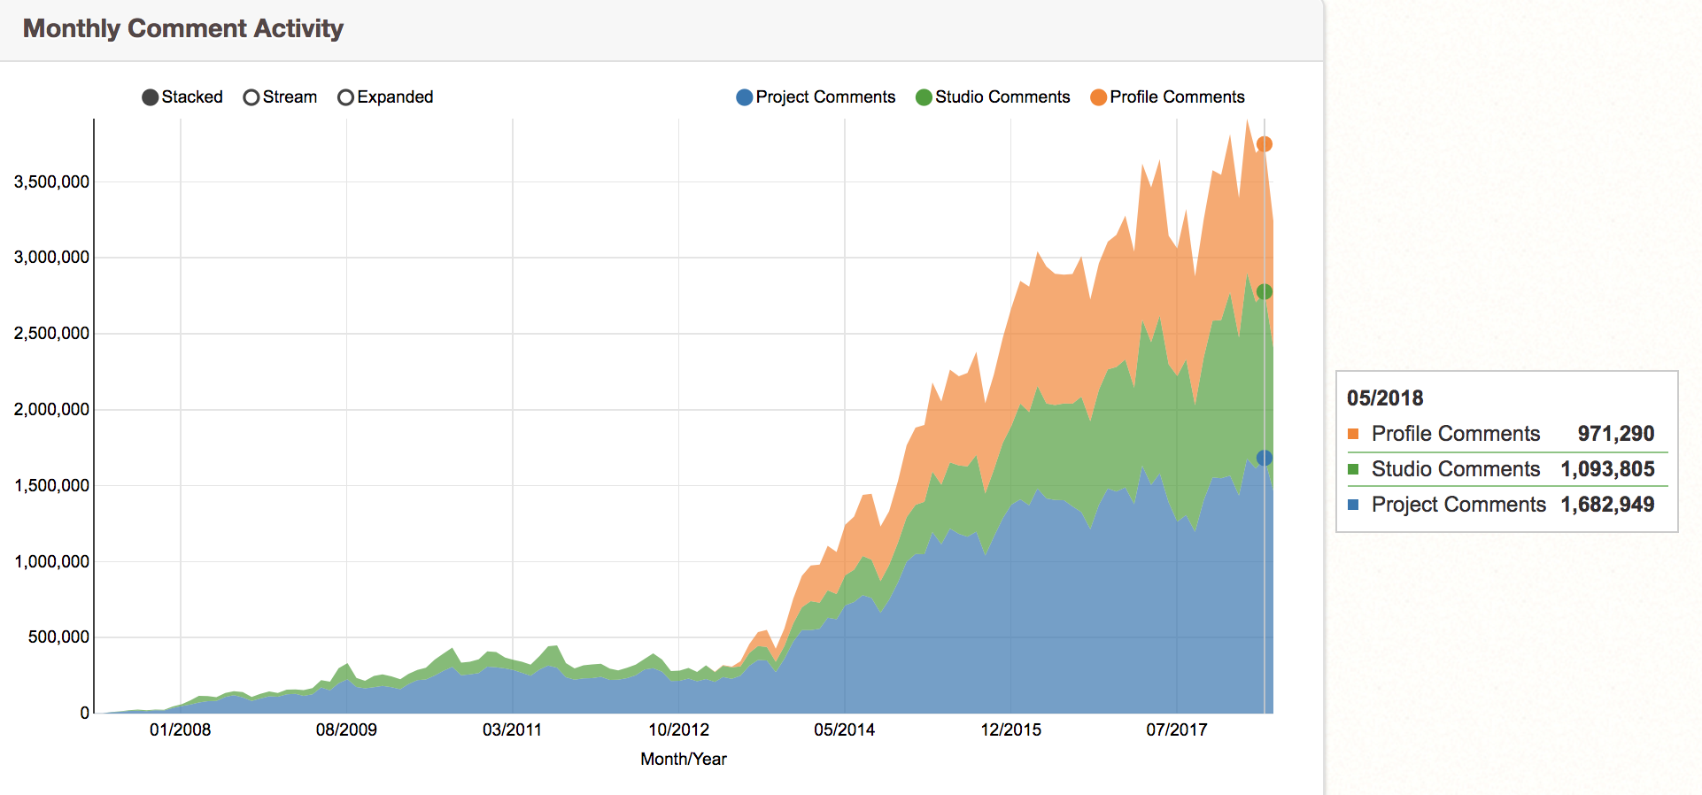Toggle Profile Comments series in legend

tap(1099, 97)
